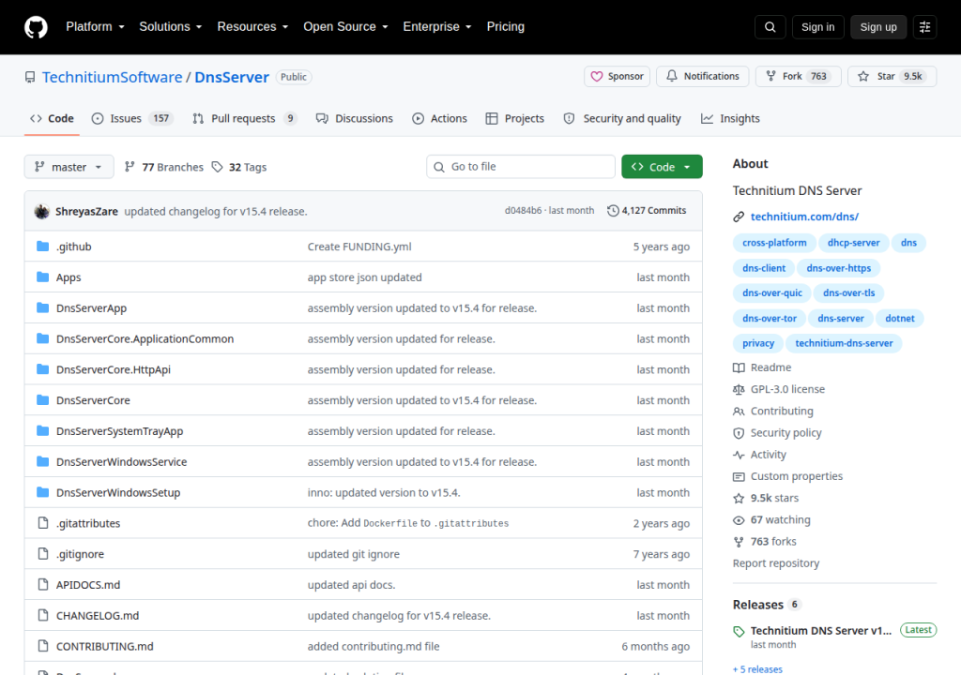The image size is (961, 675).
Task: Open the Projects tab
Action: pos(515,118)
